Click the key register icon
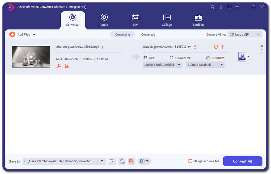 point(221,7)
